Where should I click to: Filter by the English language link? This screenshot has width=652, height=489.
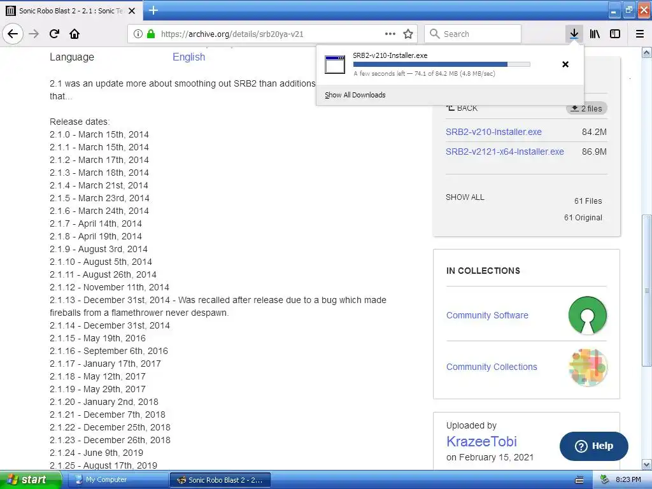point(188,57)
